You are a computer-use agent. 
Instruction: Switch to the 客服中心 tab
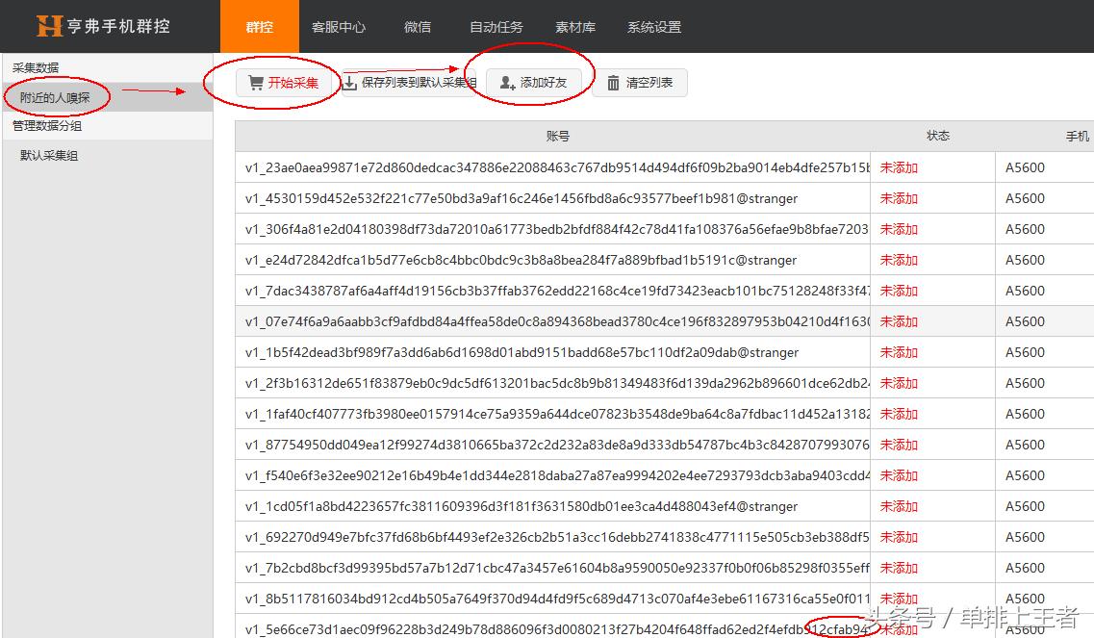coord(339,27)
